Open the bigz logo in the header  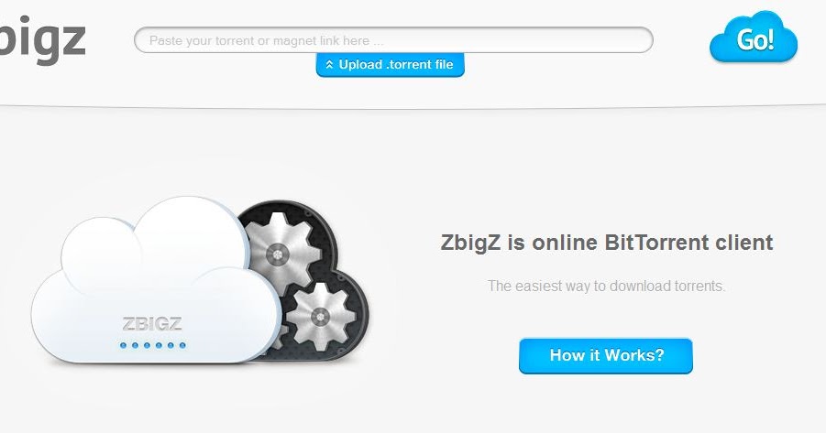[x=42, y=38]
